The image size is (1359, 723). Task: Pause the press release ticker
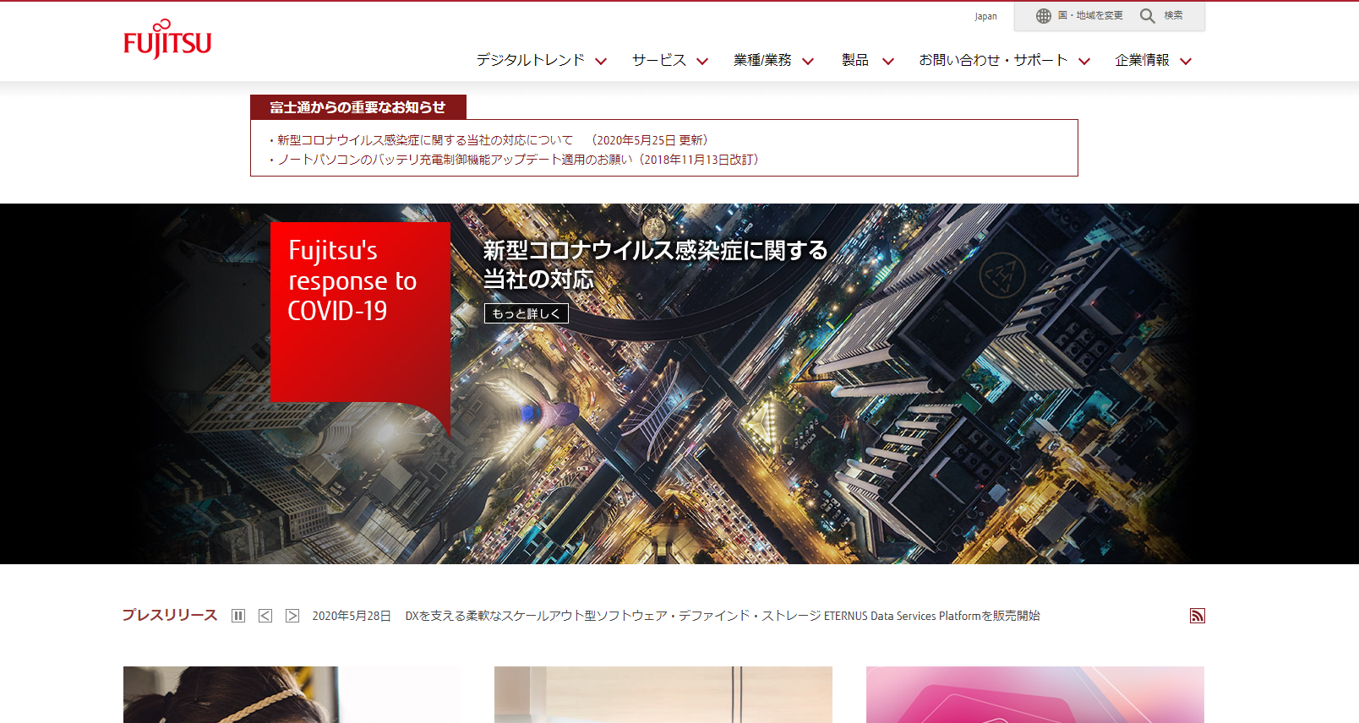pyautogui.click(x=238, y=616)
